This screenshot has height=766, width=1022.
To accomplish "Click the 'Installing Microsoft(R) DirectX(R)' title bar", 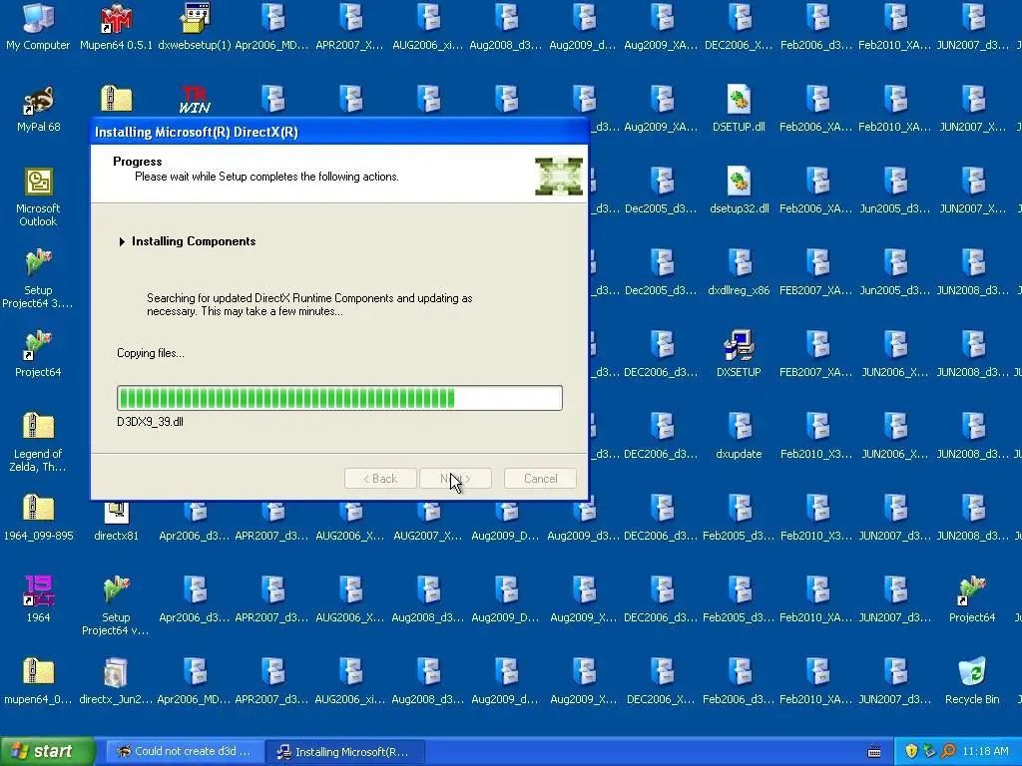I will (x=339, y=132).
